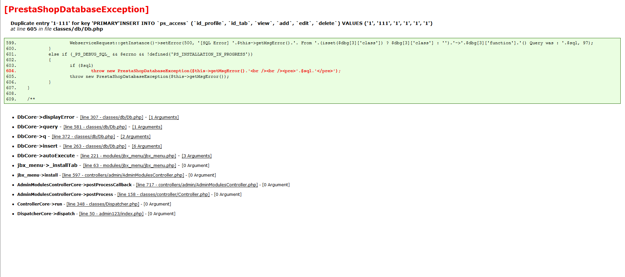
Task: Open 'line 717 - AdminModulesController.php' link
Action: point(197,185)
